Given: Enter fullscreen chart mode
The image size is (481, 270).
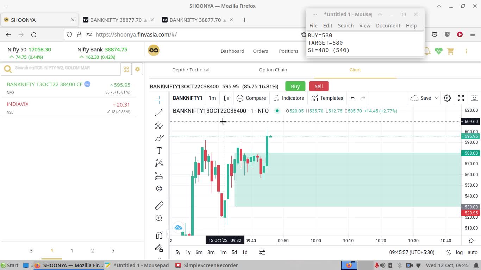Looking at the screenshot, I should pos(461,98).
